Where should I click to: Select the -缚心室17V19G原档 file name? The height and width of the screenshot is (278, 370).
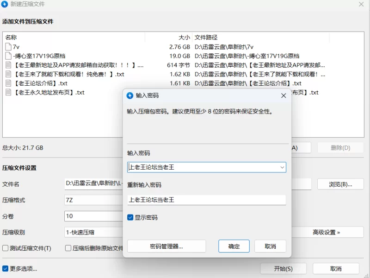pos(39,56)
